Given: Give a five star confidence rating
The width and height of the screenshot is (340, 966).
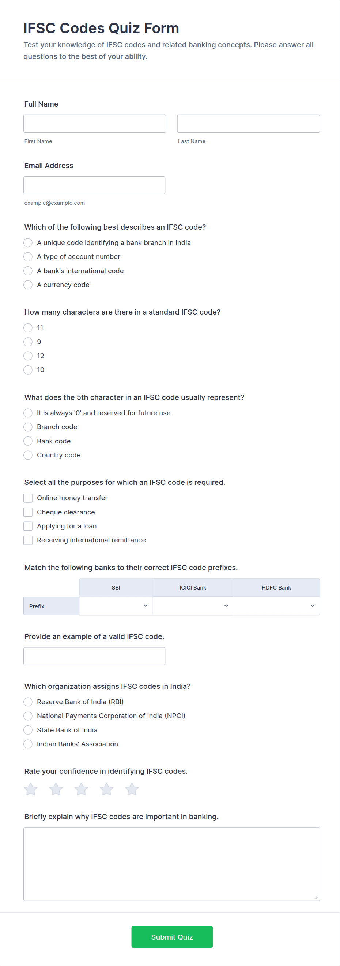Looking at the screenshot, I should [x=132, y=789].
